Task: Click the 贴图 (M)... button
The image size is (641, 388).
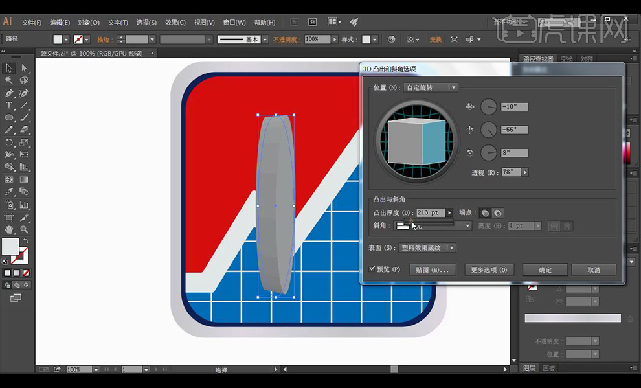Action: (x=433, y=269)
